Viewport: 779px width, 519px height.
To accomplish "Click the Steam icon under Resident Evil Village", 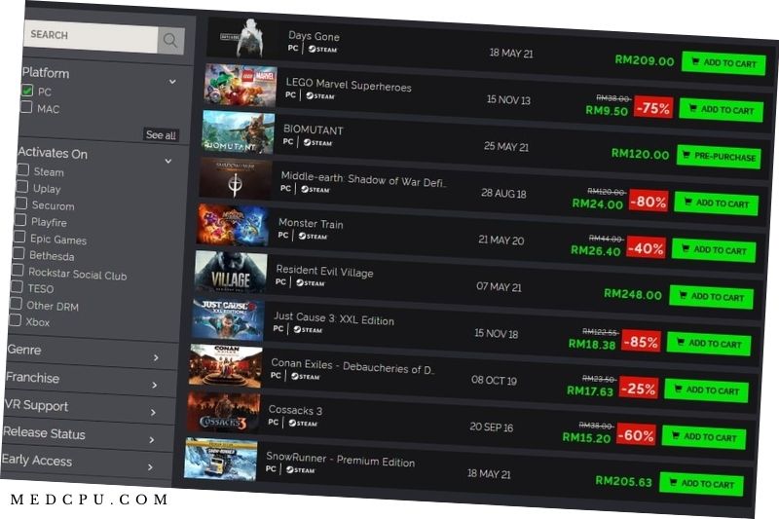I will pos(310,283).
